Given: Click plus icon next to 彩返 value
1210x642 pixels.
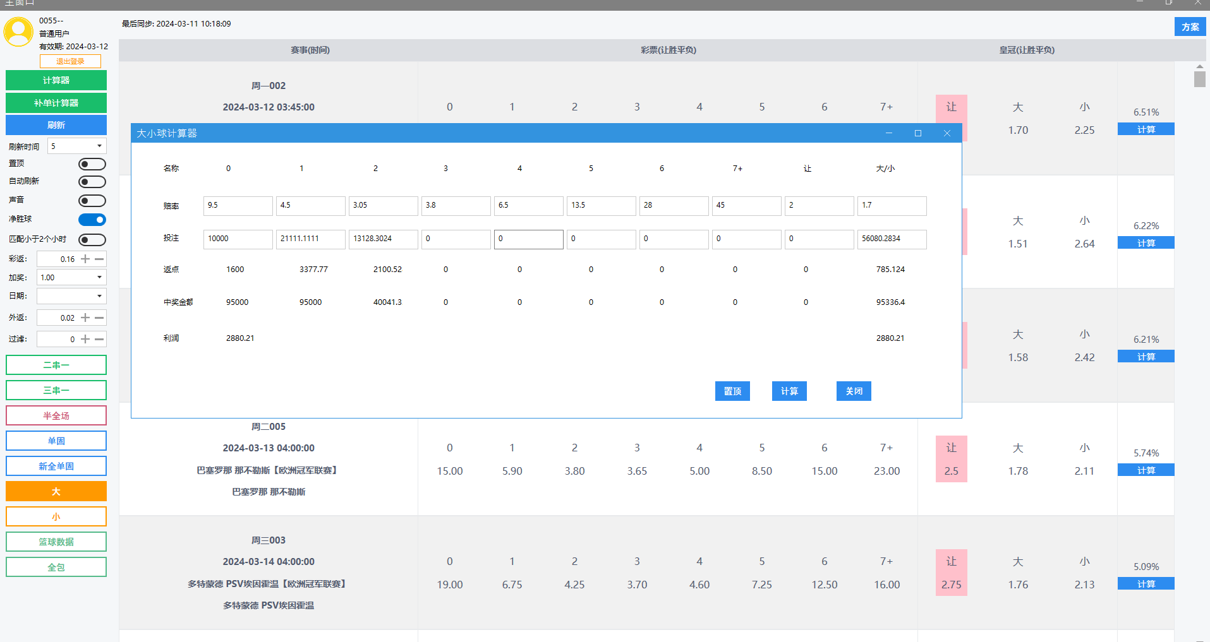Looking at the screenshot, I should click(x=85, y=259).
